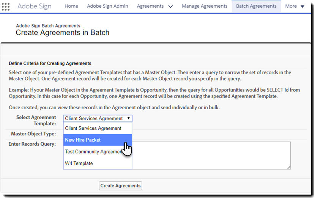The height and width of the screenshot is (198, 315).
Task: Open the Select Agreement Template combo box
Action: [x=98, y=118]
